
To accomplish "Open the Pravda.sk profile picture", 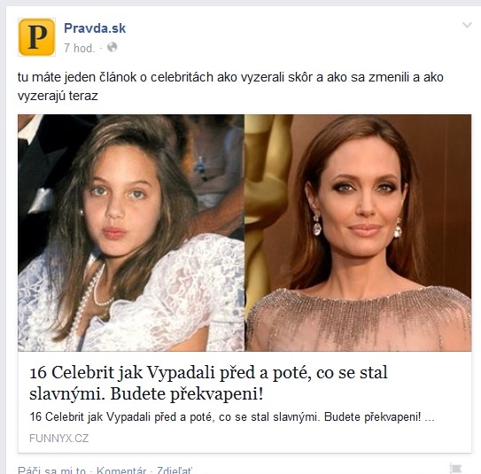I will point(37,37).
